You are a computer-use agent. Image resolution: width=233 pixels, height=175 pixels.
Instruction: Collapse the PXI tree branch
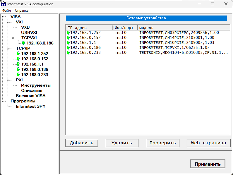(x=8, y=80)
